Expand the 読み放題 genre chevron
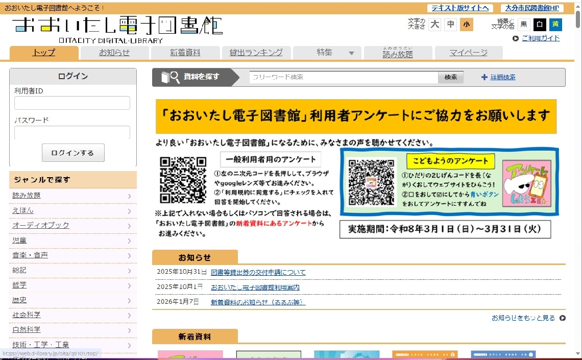This screenshot has width=582, height=360. point(130,196)
